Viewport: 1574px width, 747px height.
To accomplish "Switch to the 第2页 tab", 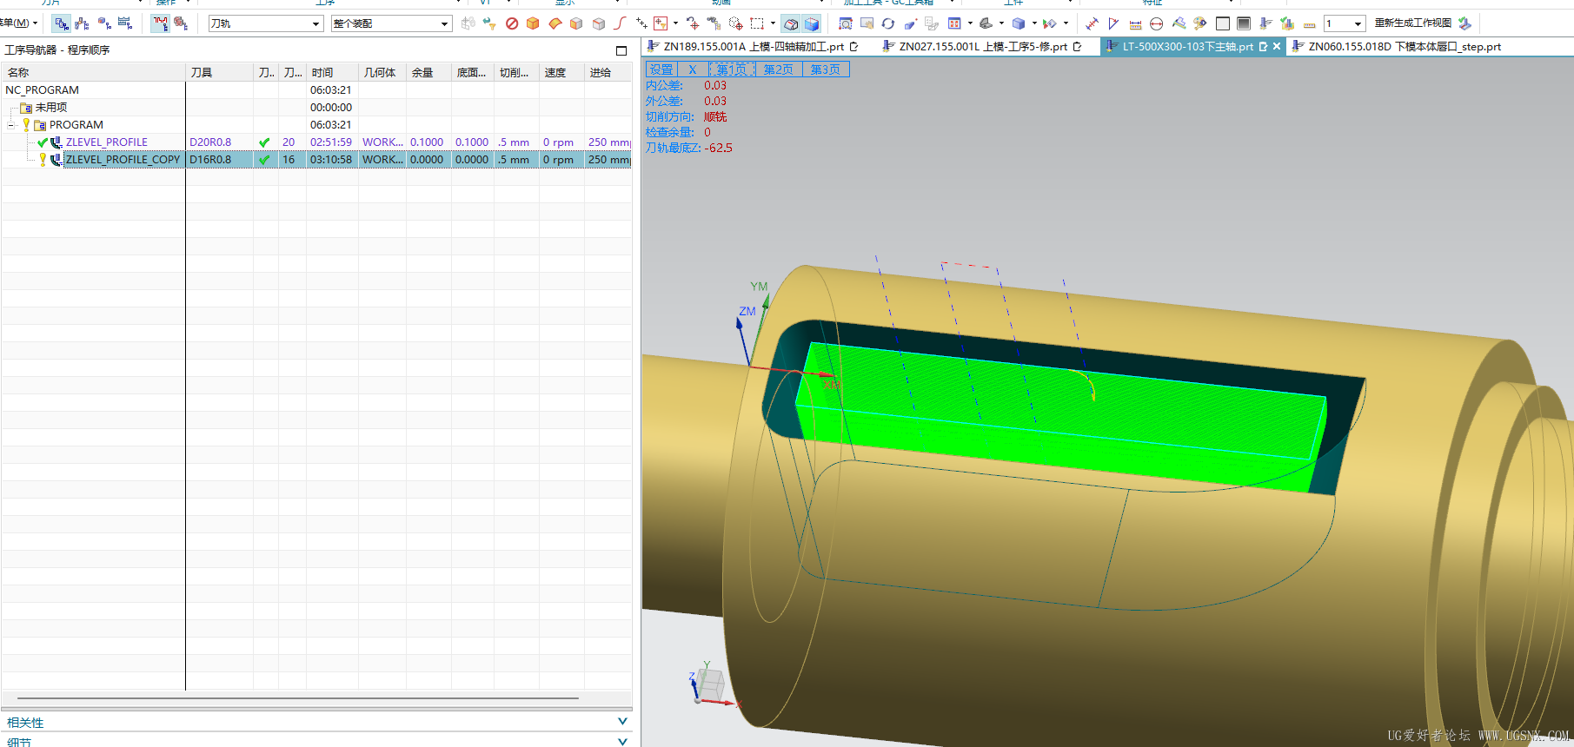I will click(779, 69).
